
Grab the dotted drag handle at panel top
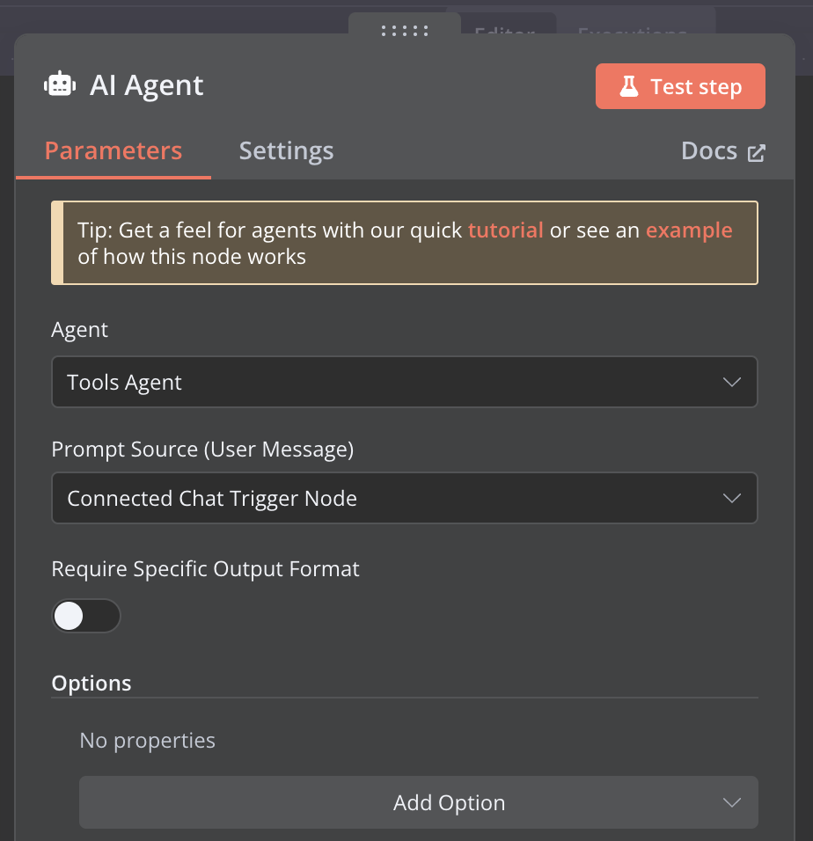pyautogui.click(x=405, y=32)
